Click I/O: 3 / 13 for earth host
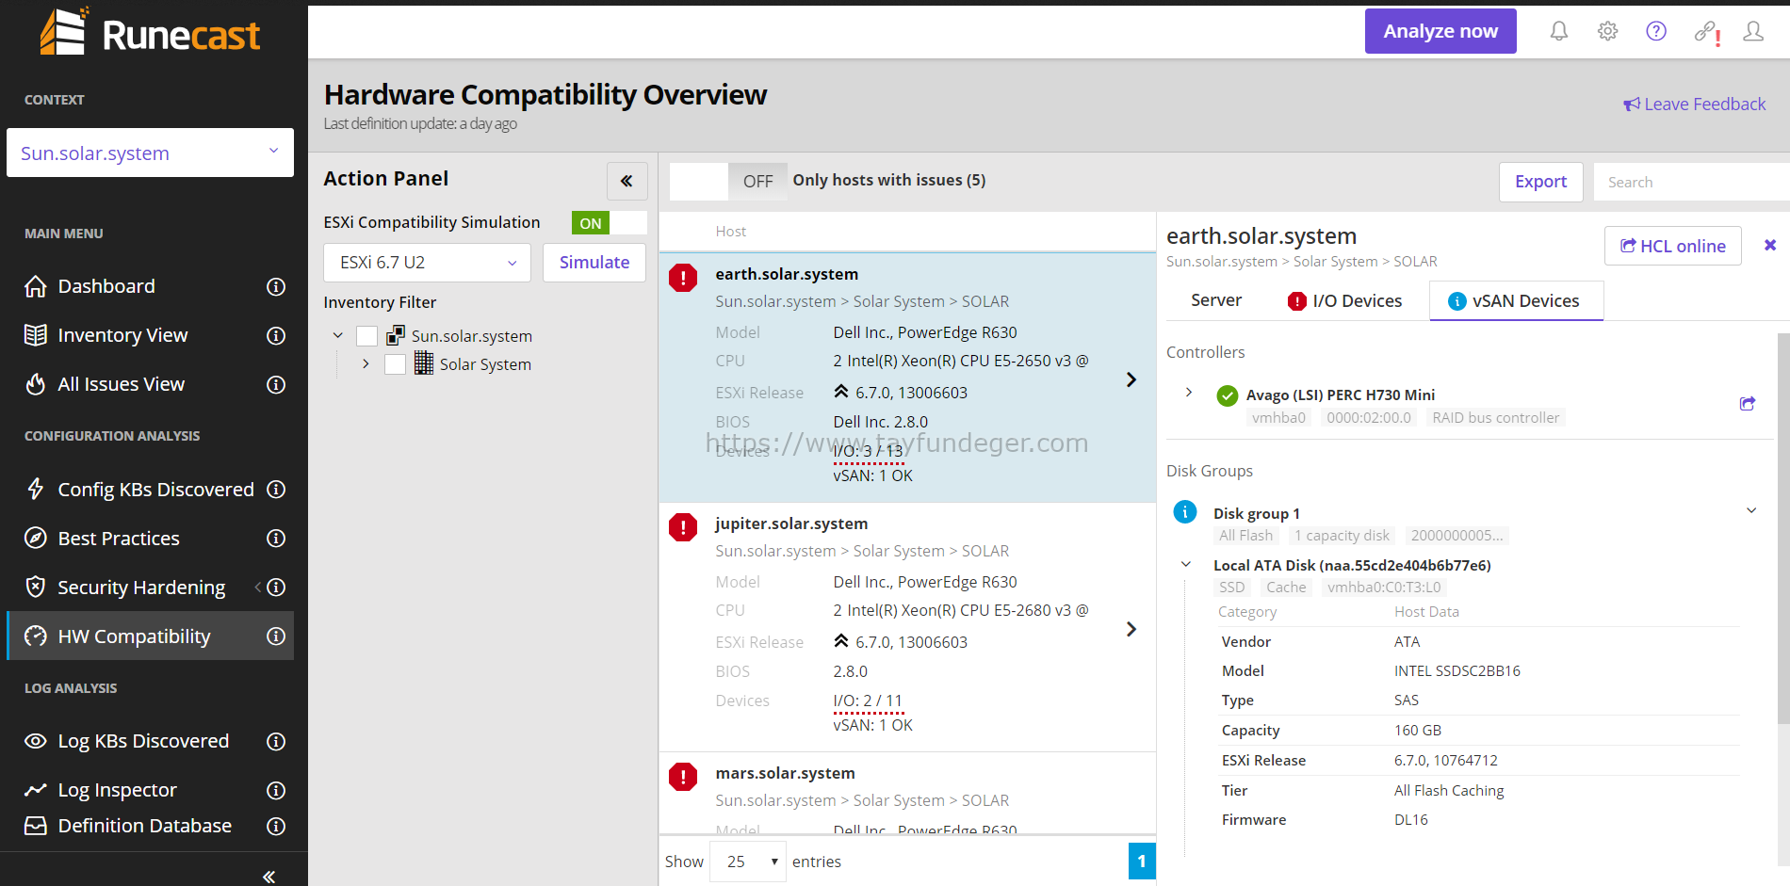This screenshot has width=1790, height=886. [868, 452]
